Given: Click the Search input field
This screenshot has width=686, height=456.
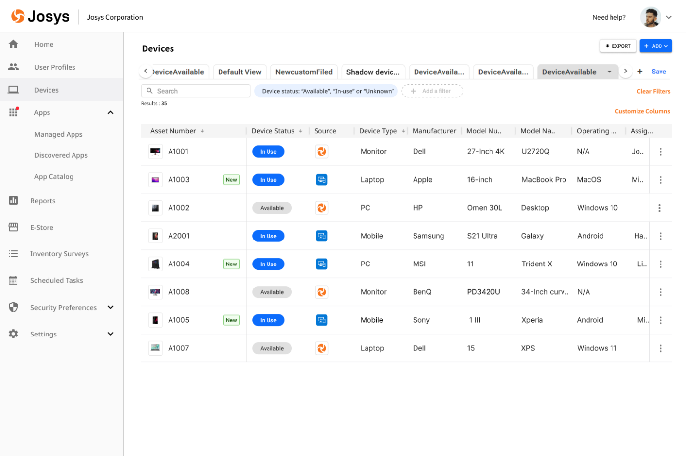Looking at the screenshot, I should 196,91.
